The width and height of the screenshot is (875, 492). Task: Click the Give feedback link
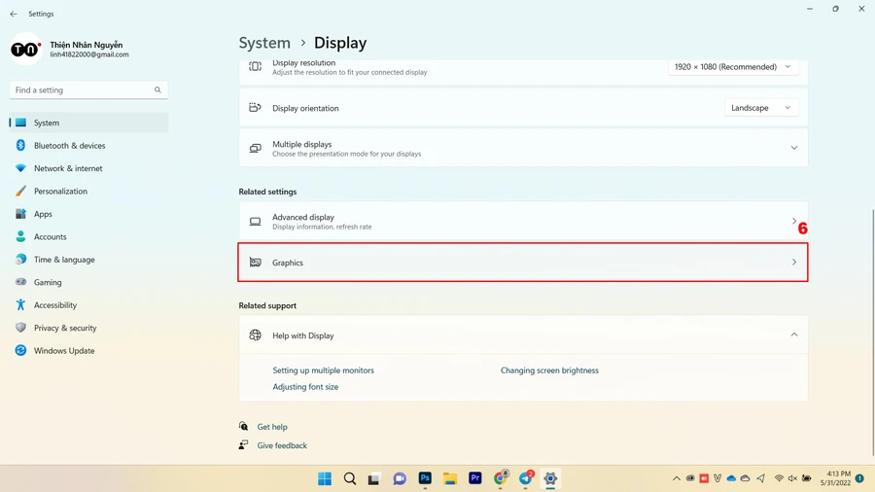(x=282, y=445)
